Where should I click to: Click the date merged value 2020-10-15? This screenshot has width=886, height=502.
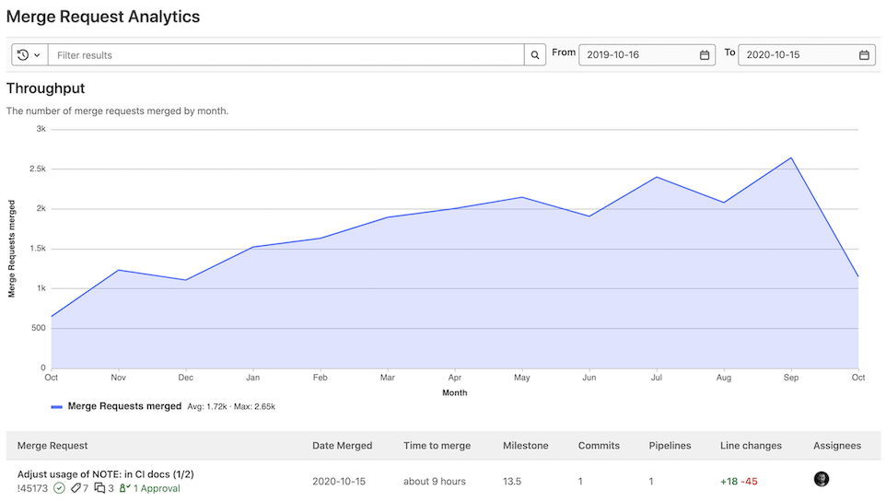click(x=339, y=481)
